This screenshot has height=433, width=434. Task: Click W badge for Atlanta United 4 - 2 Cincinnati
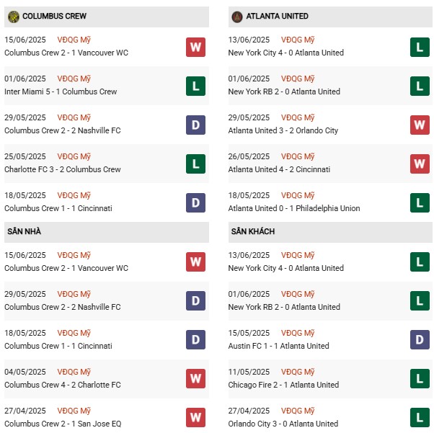click(x=420, y=164)
